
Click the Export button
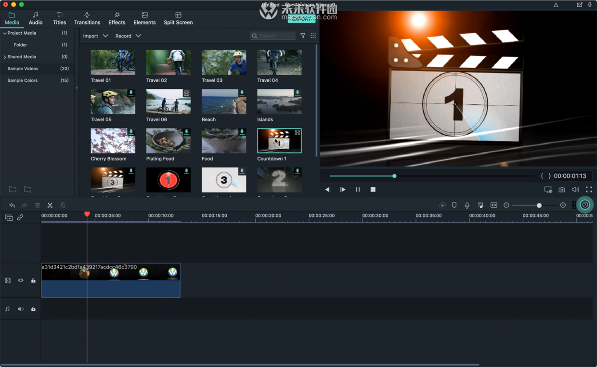point(301,19)
